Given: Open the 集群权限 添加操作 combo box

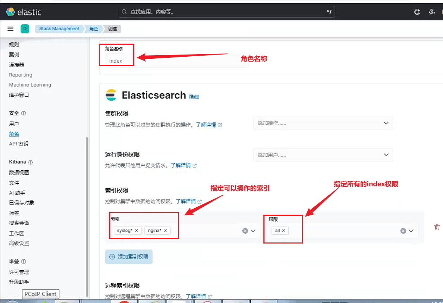Looking at the screenshot, I should pyautogui.click(x=323, y=123).
